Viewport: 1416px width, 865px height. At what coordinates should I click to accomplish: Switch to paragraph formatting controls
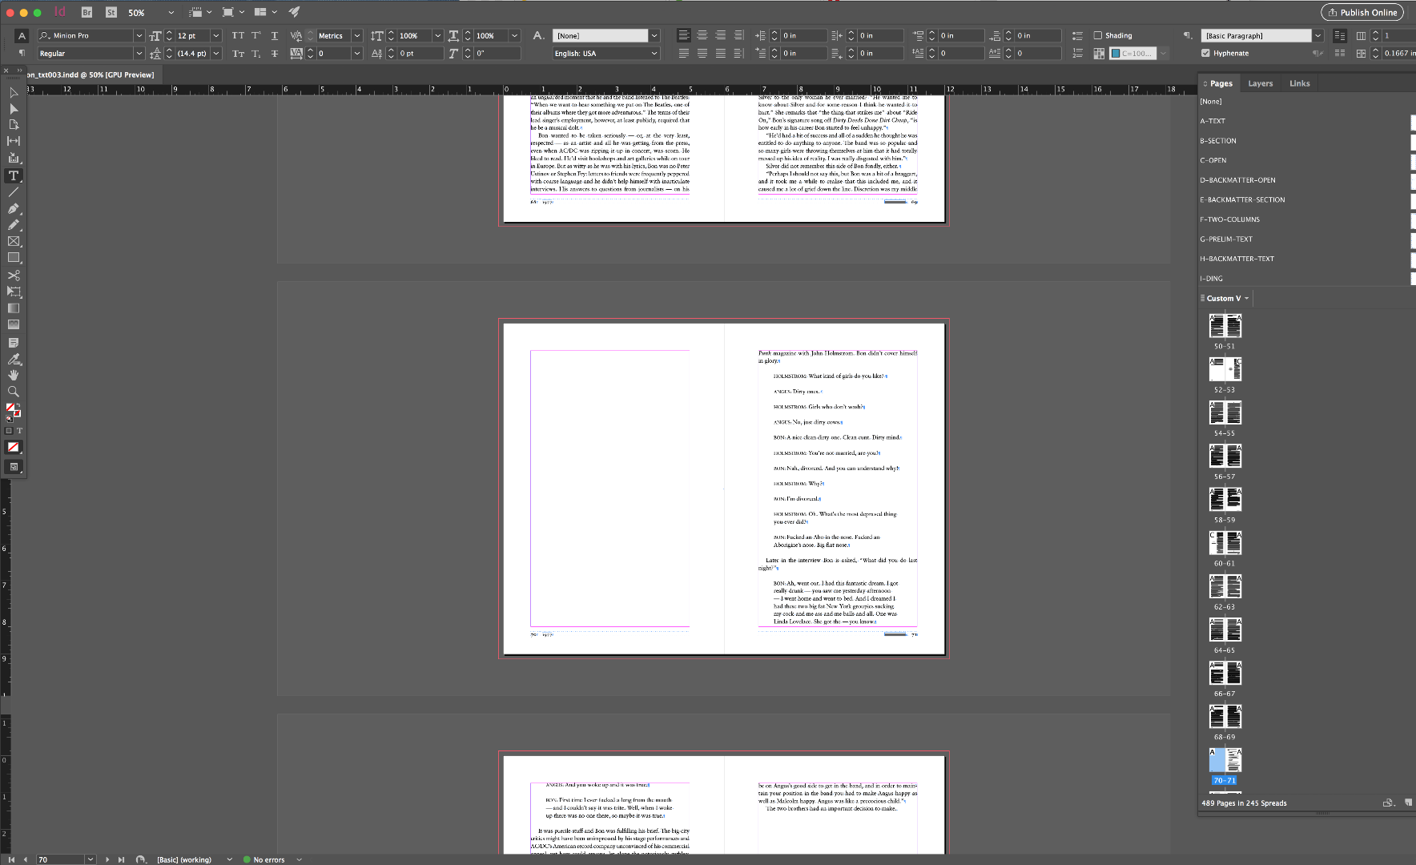point(22,53)
